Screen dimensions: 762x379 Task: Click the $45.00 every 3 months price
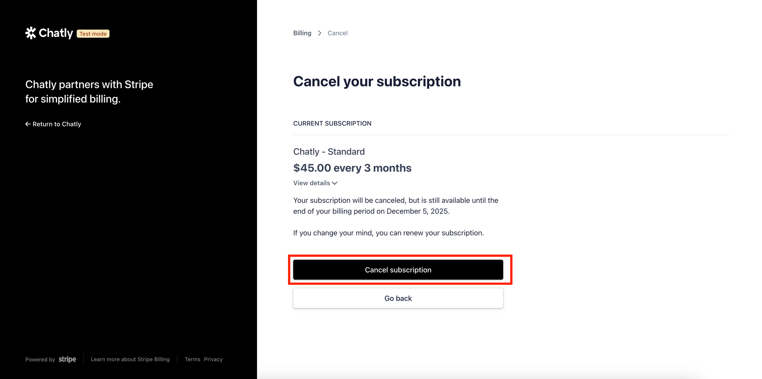click(352, 168)
